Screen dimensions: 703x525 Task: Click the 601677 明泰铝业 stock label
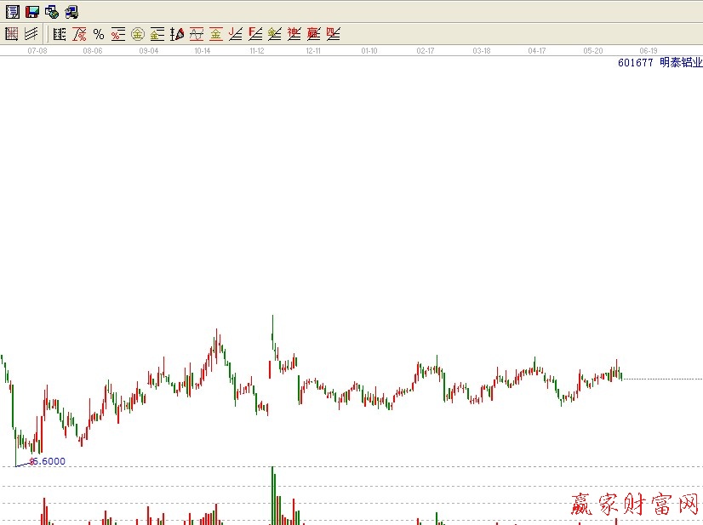658,63
